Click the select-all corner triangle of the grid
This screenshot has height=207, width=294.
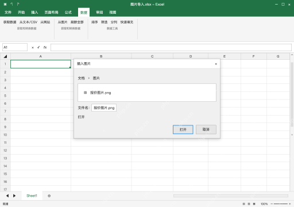pos(5,56)
